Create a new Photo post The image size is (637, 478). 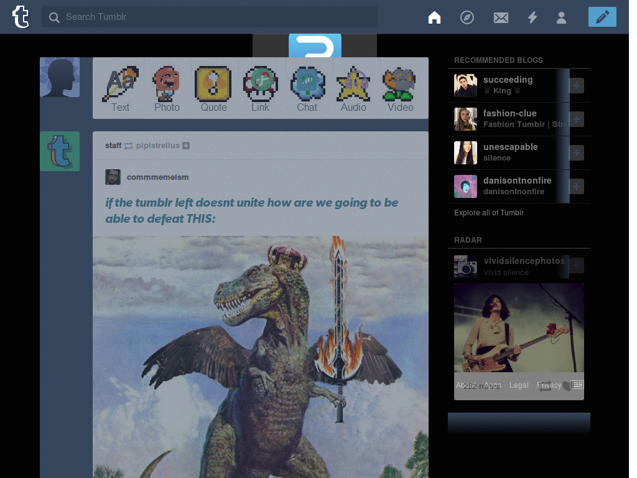coord(167,89)
